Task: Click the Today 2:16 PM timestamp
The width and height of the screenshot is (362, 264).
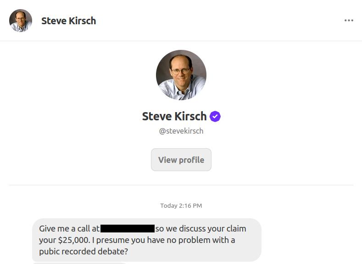Action: coord(181,205)
